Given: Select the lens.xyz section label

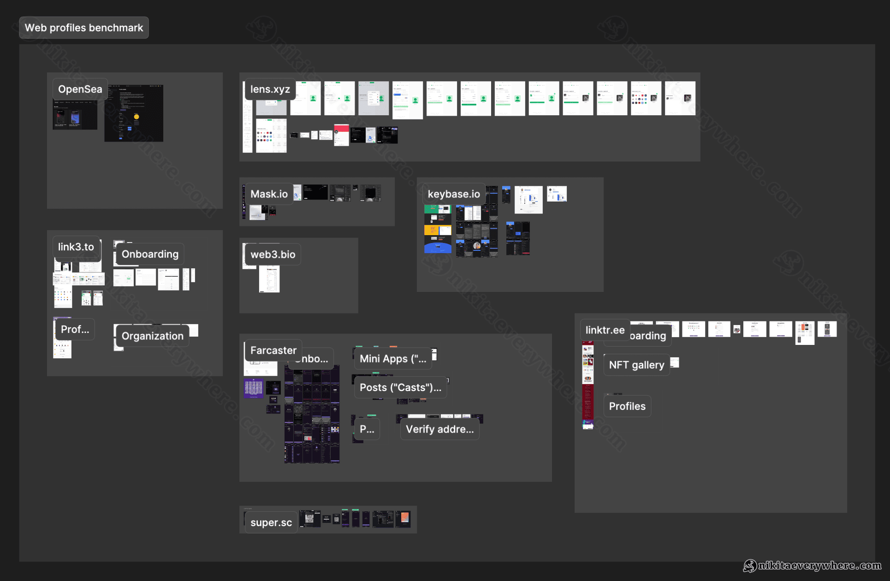Looking at the screenshot, I should click(270, 89).
